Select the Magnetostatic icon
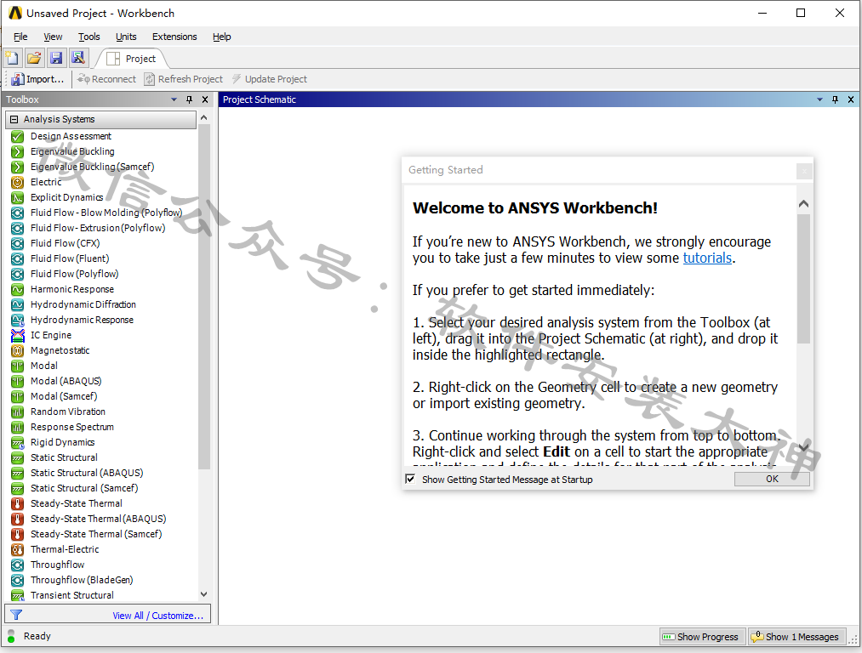This screenshot has width=862, height=653. tap(18, 350)
